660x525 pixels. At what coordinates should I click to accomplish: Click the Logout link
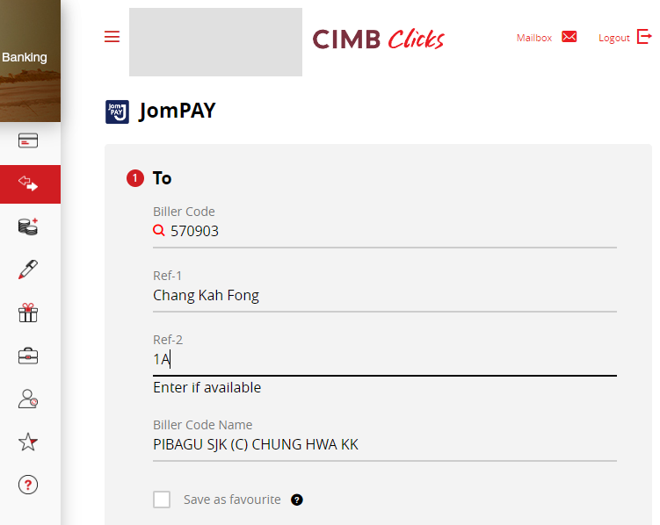tap(613, 38)
